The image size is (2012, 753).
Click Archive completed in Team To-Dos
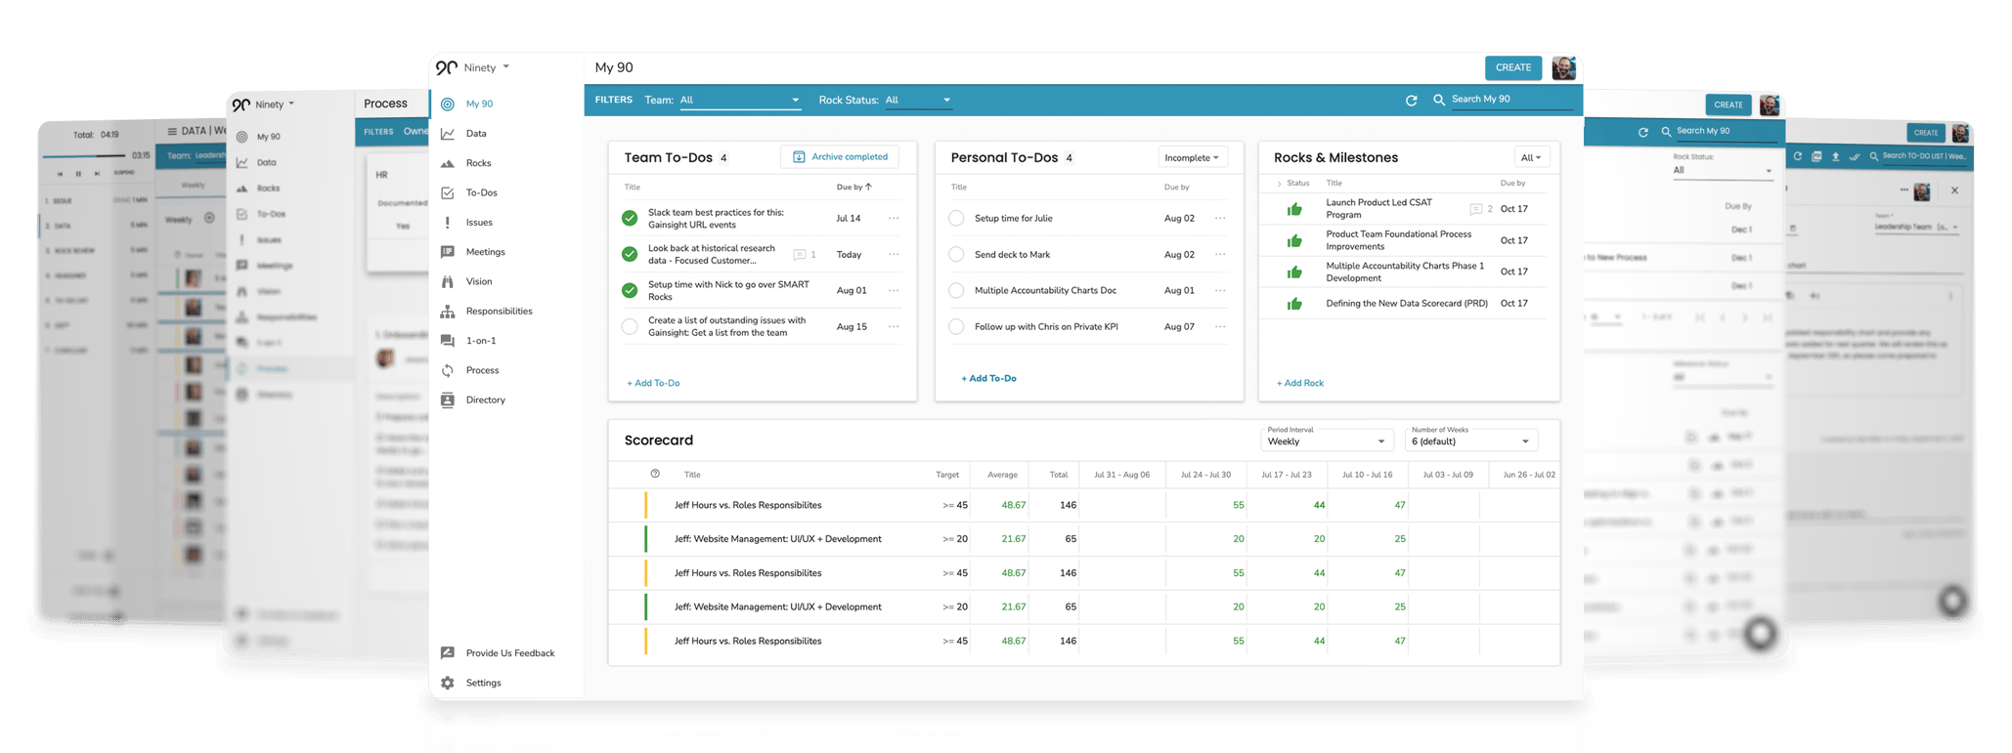(840, 157)
